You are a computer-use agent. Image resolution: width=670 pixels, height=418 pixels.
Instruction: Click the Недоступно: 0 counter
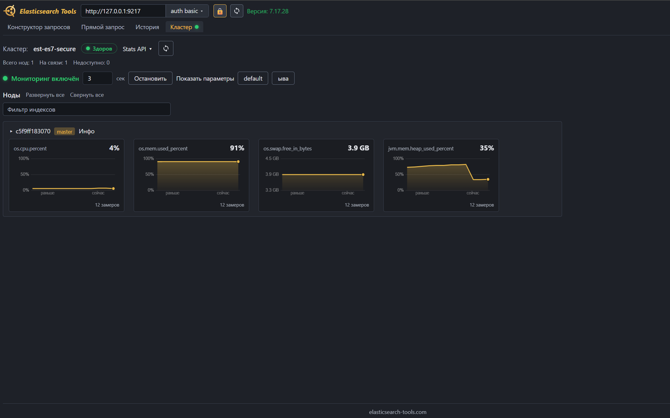[x=91, y=63]
